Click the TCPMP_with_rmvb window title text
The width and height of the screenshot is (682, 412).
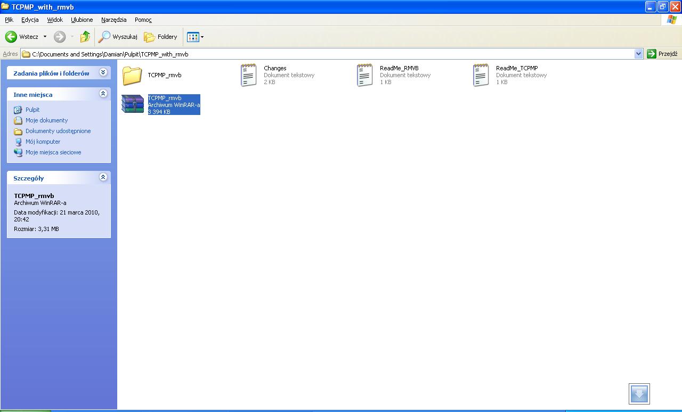(43, 7)
